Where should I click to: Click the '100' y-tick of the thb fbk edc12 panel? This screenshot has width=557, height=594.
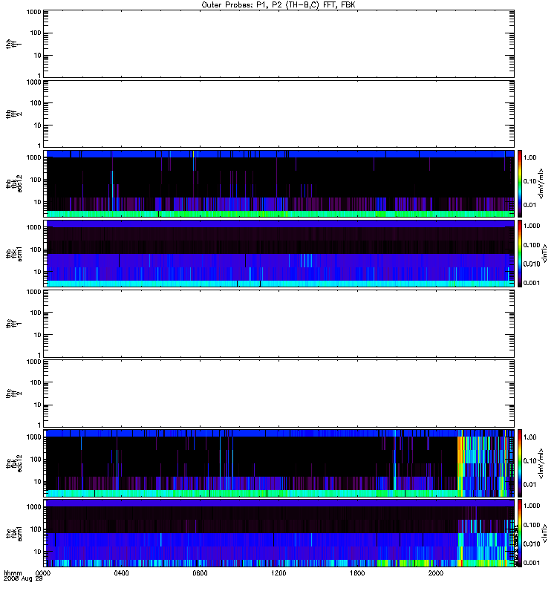pyautogui.click(x=36, y=180)
